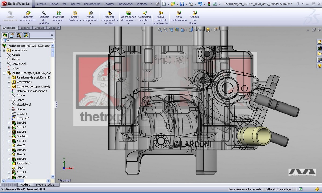Open the Options icon in title bar

[x=215, y=4]
